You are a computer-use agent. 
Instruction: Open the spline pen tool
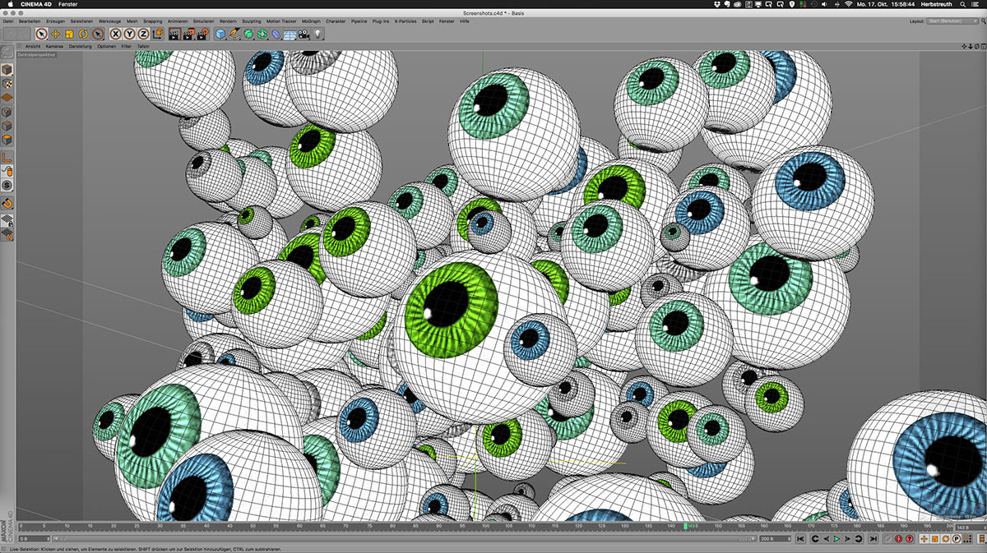tap(234, 34)
